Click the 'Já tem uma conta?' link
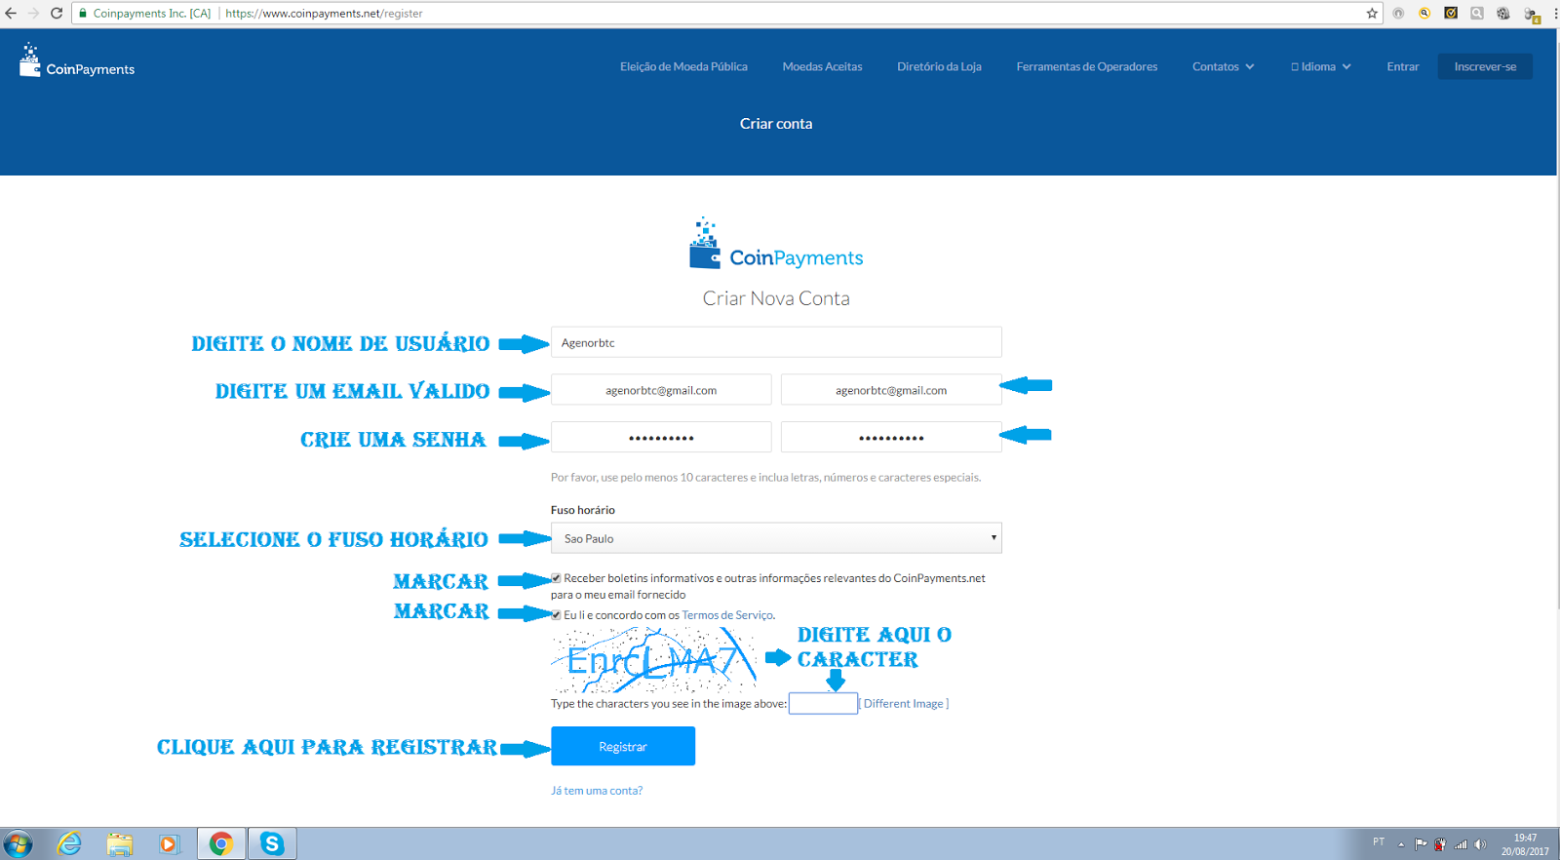The image size is (1560, 860). point(597,791)
